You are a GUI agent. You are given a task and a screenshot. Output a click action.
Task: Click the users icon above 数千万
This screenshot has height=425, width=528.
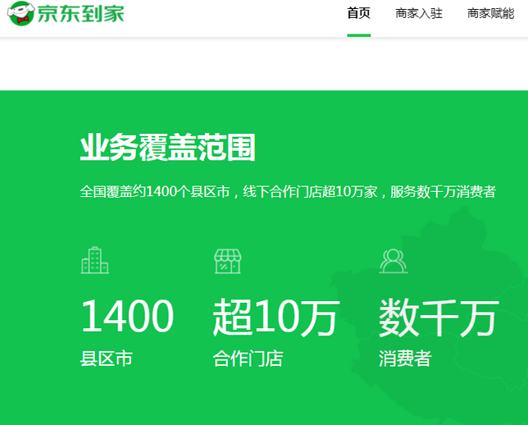394,261
